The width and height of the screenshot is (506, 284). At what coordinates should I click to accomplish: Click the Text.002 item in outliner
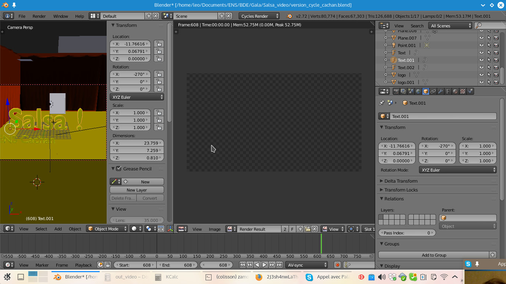click(x=406, y=67)
